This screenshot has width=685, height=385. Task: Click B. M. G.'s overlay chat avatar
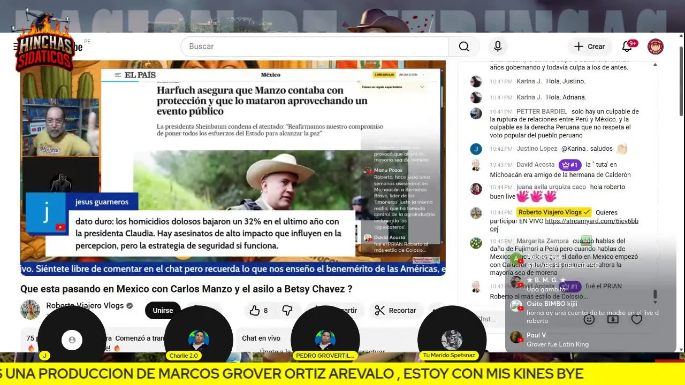[516, 282]
